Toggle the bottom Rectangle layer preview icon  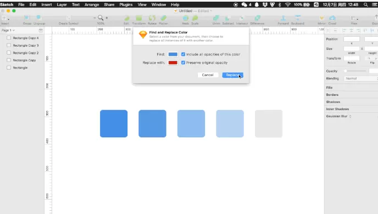(x=9, y=67)
